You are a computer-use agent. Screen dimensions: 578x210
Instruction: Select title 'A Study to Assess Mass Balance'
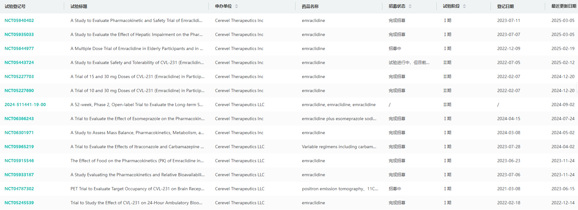tap(137, 133)
